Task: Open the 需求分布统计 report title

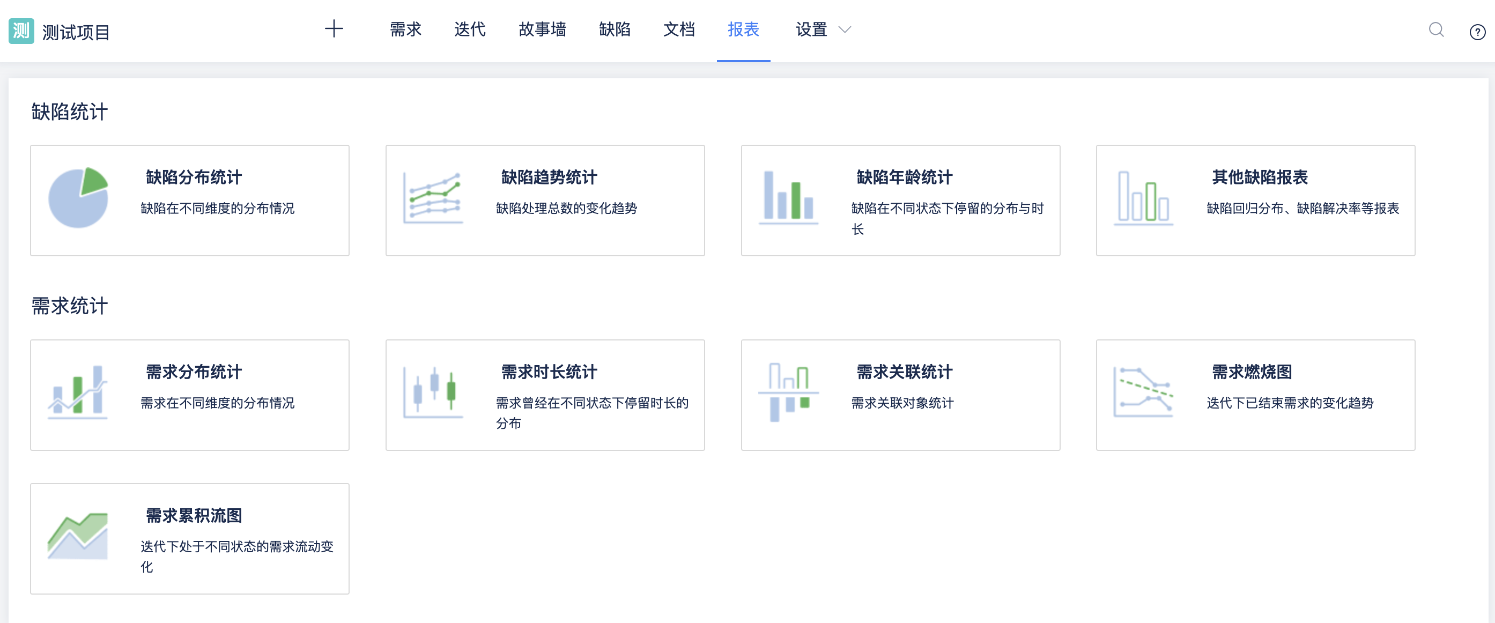Action: (193, 372)
